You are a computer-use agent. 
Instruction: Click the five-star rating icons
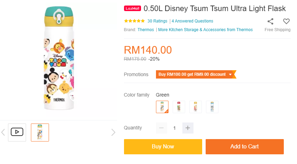pyautogui.click(x=134, y=21)
